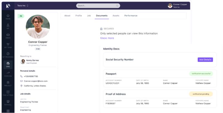Expand the Tezo Inc company switcher
The width and height of the screenshot is (223, 113).
coord(23,6)
